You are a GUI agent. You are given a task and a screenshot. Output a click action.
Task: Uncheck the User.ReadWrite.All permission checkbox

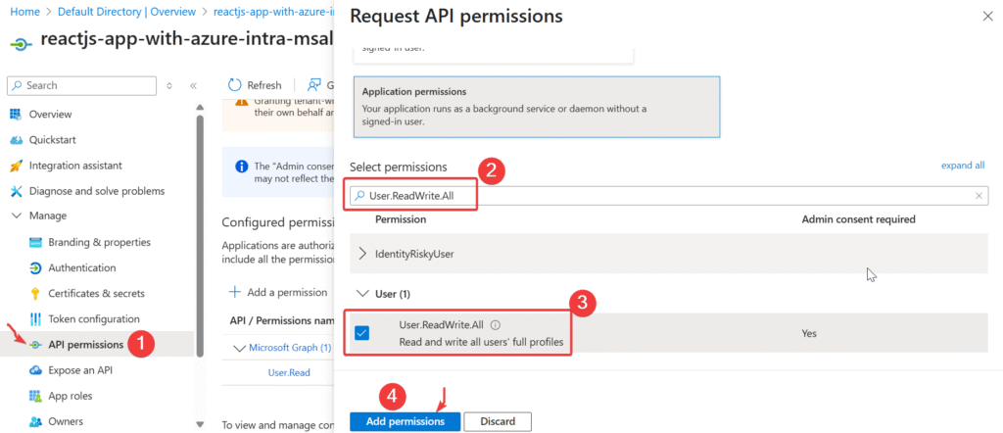point(361,333)
